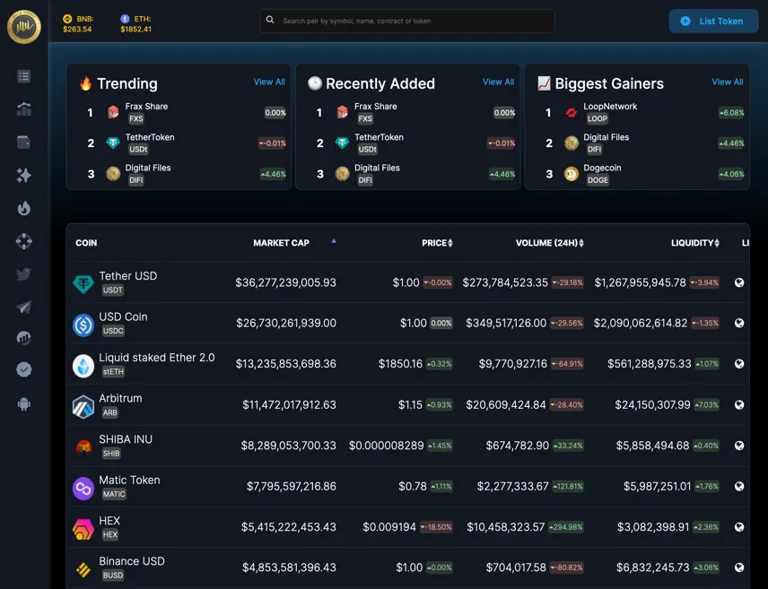Click the globe icon in Arbitrum row

[739, 405]
